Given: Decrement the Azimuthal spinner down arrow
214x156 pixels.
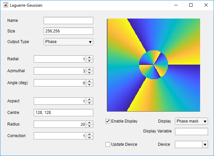Looking at the screenshot, I should 90,73.
